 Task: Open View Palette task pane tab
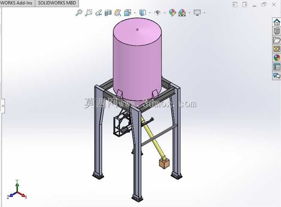click(x=277, y=49)
